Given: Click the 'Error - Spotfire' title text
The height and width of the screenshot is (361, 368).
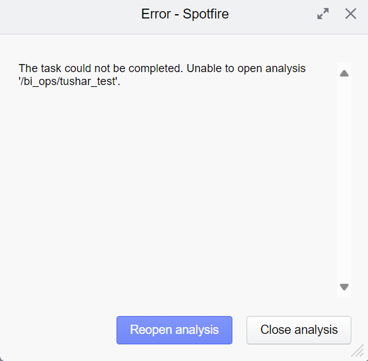Looking at the screenshot, I should coord(185,14).
